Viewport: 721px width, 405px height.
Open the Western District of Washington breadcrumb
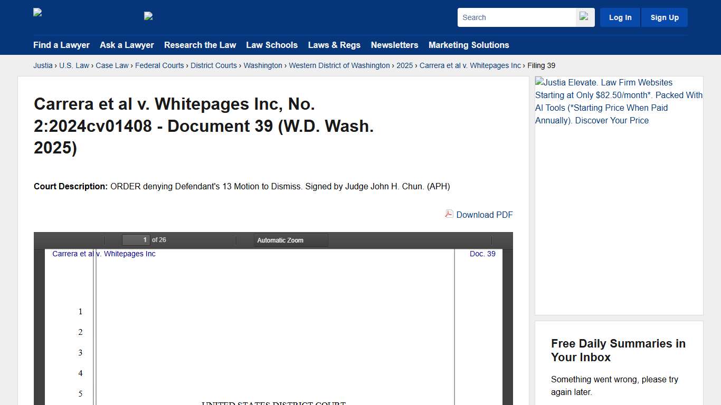[339, 65]
